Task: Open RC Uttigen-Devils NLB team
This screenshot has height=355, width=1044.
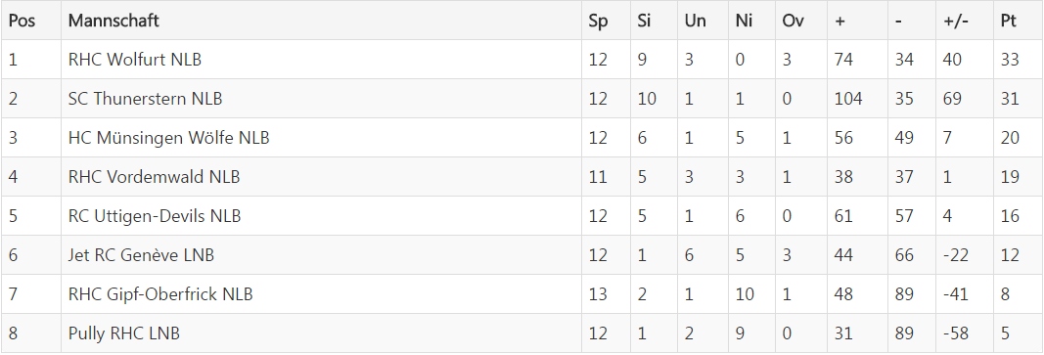Action: tap(155, 216)
